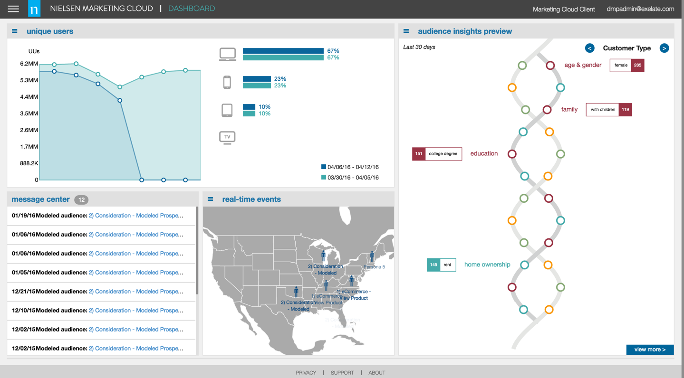The height and width of the screenshot is (378, 684).
Task: Click the Persona 5 map label
Action: click(375, 267)
